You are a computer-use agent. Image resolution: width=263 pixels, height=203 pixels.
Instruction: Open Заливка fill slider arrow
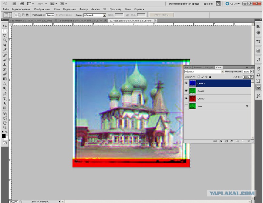pos(252,77)
